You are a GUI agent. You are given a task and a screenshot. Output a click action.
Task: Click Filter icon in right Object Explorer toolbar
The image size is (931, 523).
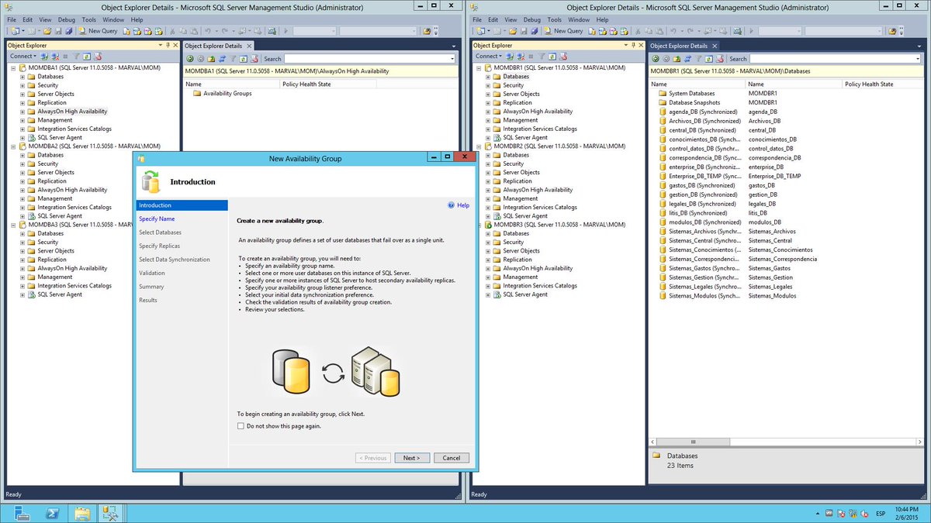pyautogui.click(x=542, y=56)
